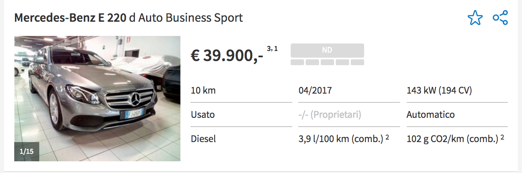Click the 143 kW (194 CV) power value
Image resolution: width=522 pixels, height=173 pixels.
point(439,90)
